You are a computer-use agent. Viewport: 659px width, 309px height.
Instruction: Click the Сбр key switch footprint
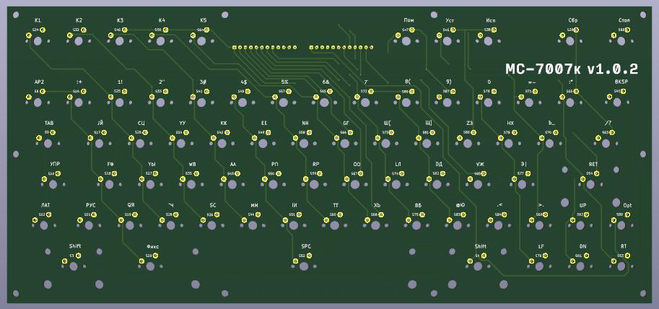573,41
